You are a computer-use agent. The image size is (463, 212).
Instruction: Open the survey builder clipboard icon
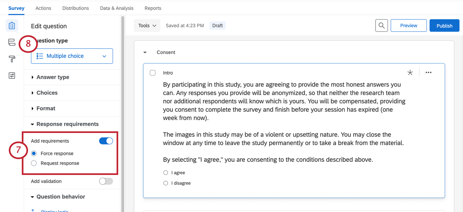pos(12,26)
